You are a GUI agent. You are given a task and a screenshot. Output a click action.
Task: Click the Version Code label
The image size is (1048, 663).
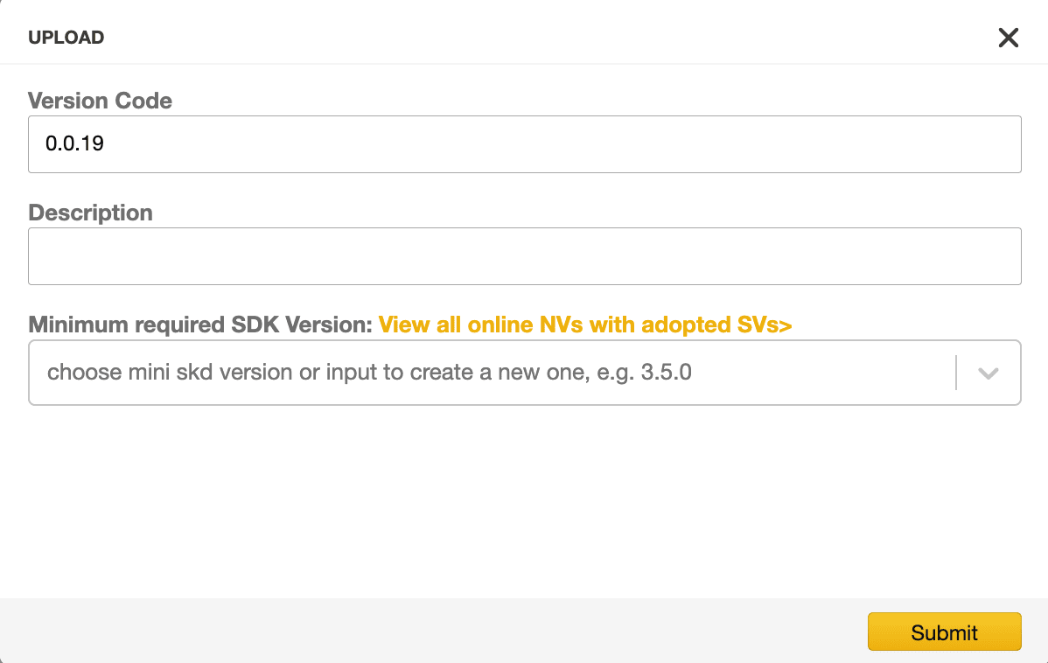(x=101, y=101)
